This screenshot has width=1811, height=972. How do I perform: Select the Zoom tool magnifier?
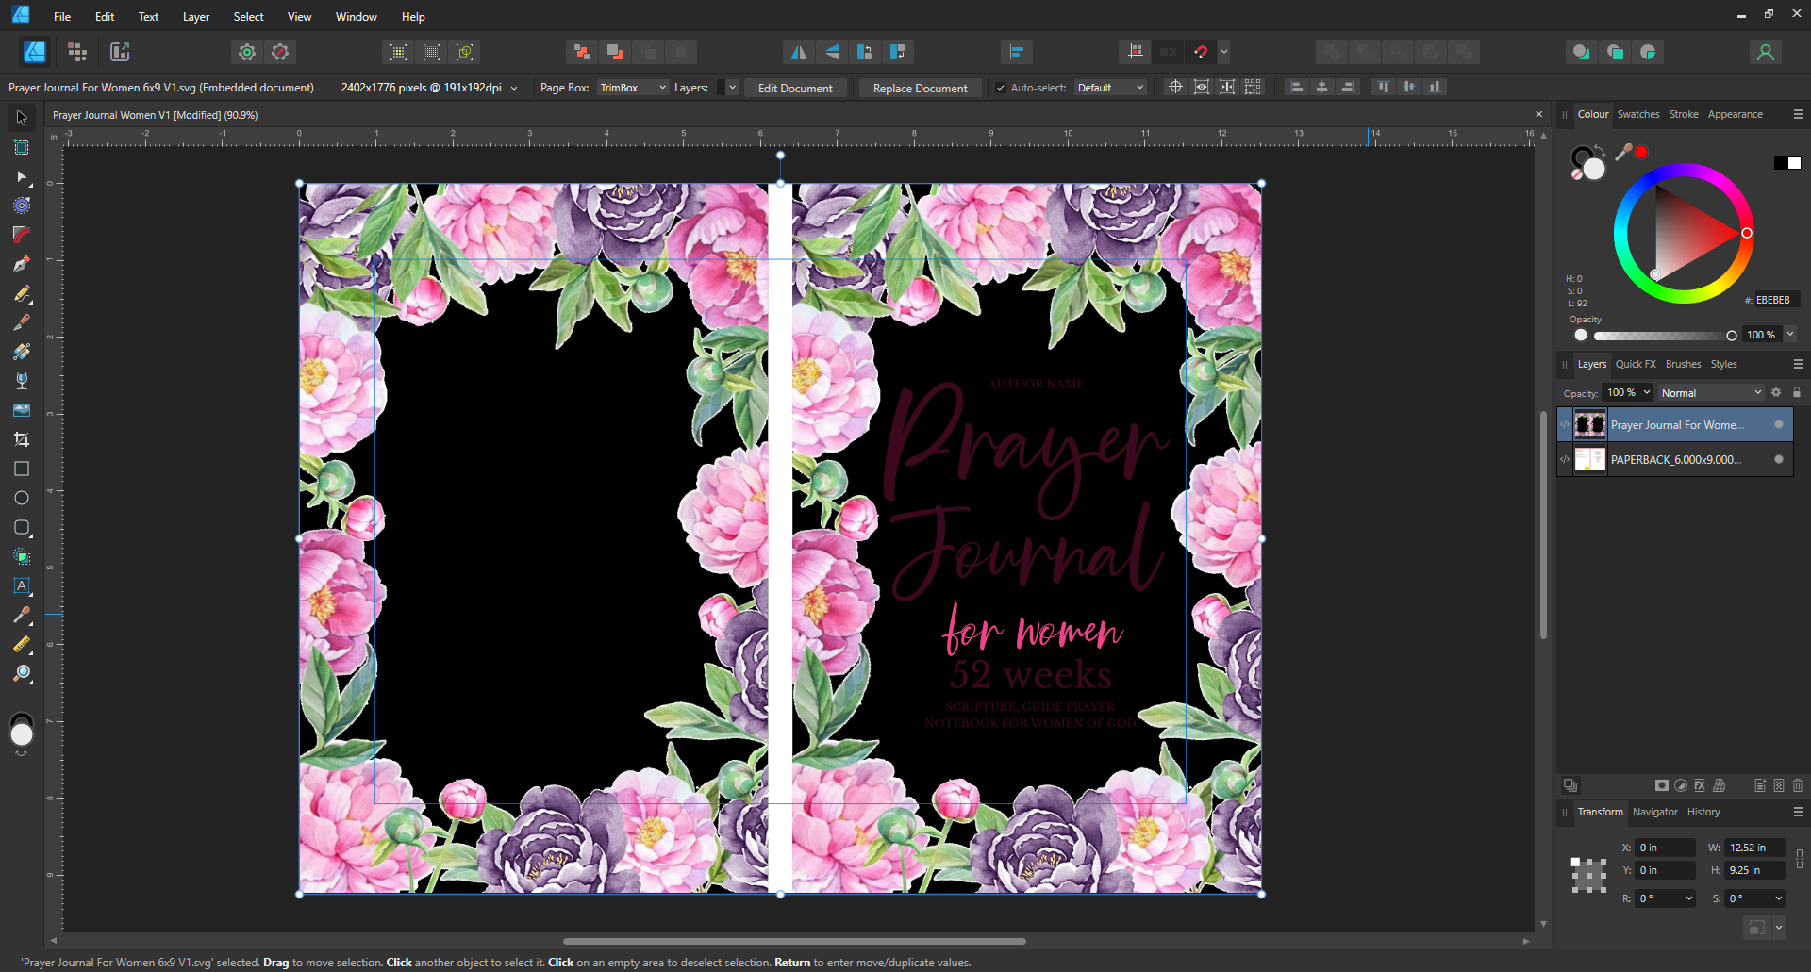point(22,673)
